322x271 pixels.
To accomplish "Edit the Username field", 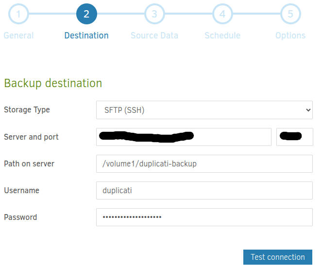I will [x=204, y=190].
